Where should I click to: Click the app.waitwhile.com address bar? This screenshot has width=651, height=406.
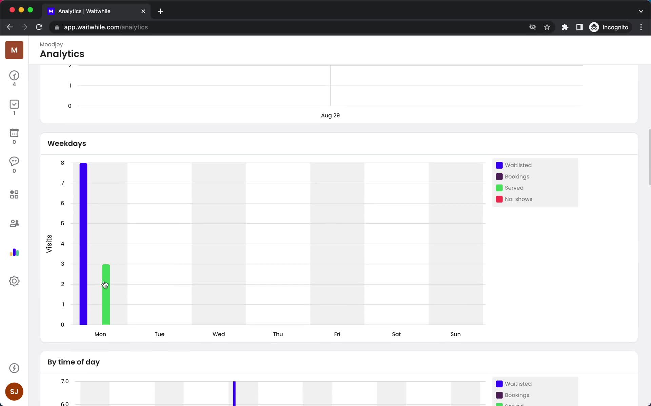(105, 27)
